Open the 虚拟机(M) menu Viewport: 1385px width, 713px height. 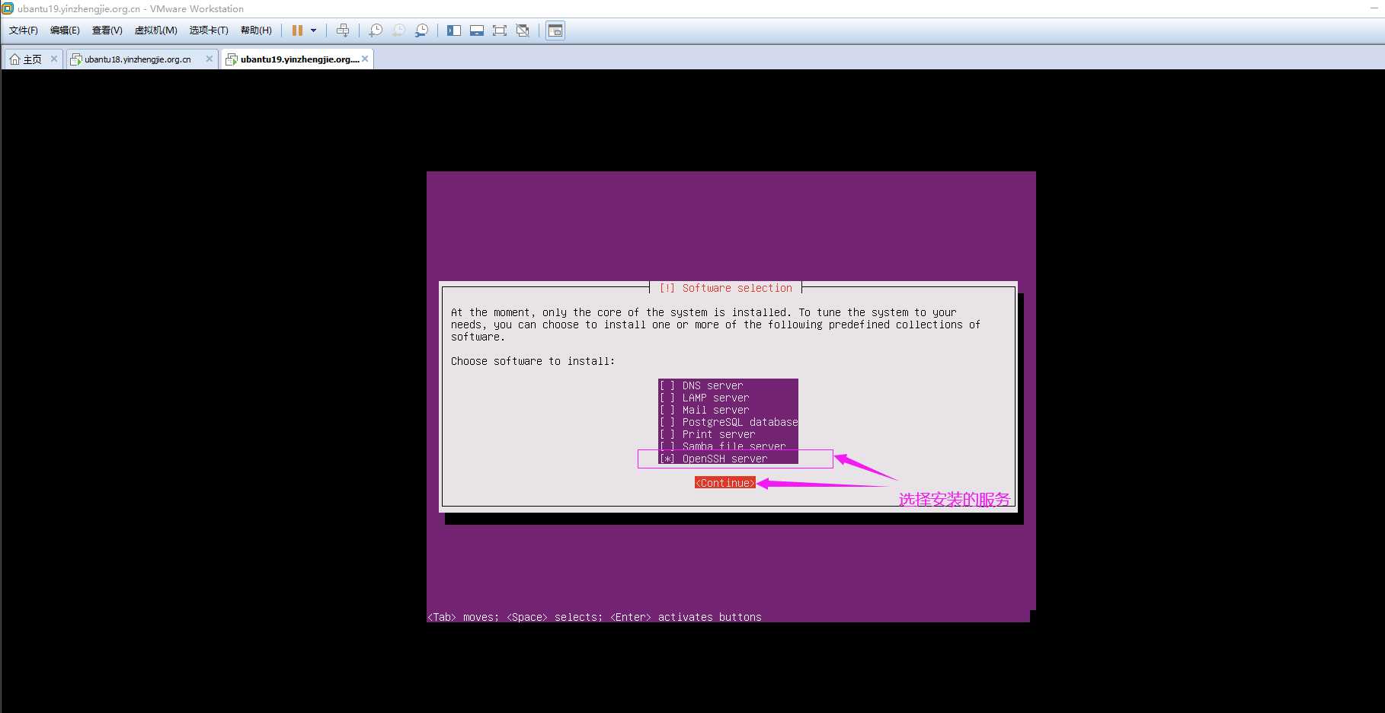tap(155, 30)
